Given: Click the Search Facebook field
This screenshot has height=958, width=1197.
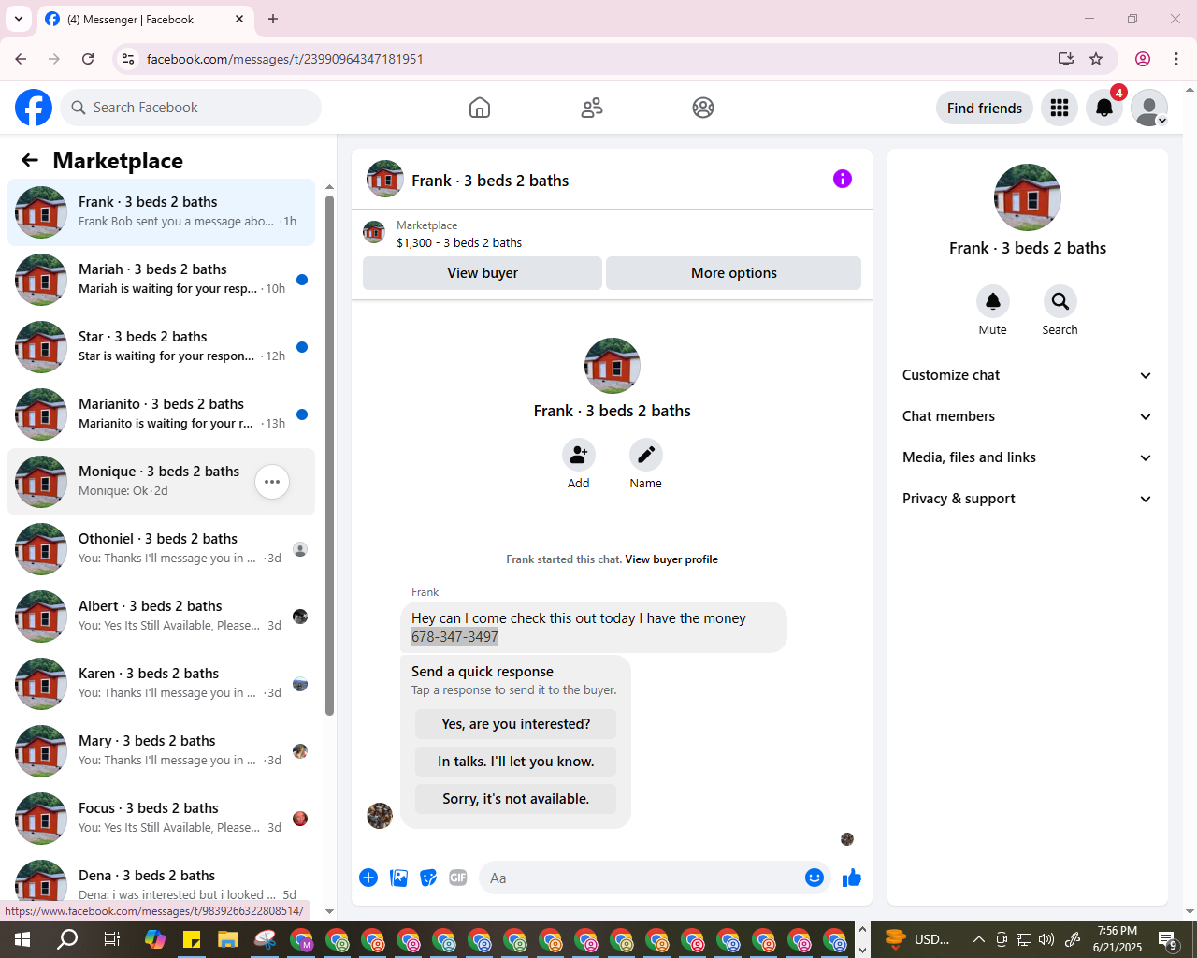Looking at the screenshot, I should (191, 108).
